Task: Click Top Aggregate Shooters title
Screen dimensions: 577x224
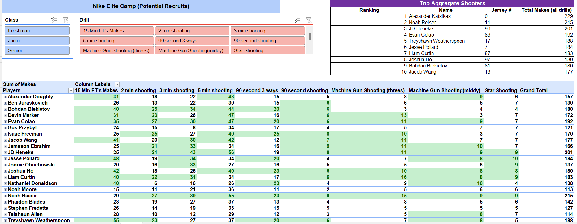Action: [452, 3]
